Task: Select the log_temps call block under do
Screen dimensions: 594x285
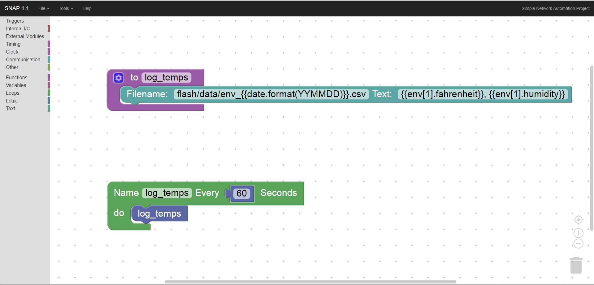Action: [159, 214]
